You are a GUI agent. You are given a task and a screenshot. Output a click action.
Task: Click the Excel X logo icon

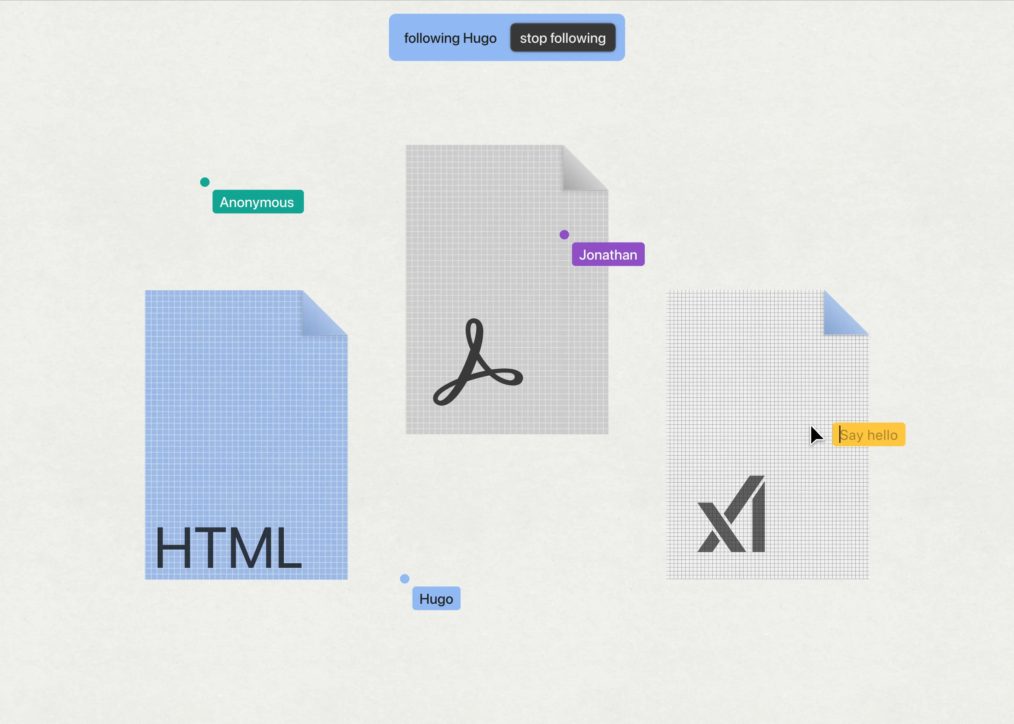click(731, 514)
